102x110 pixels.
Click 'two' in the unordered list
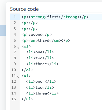pos(39,87)
